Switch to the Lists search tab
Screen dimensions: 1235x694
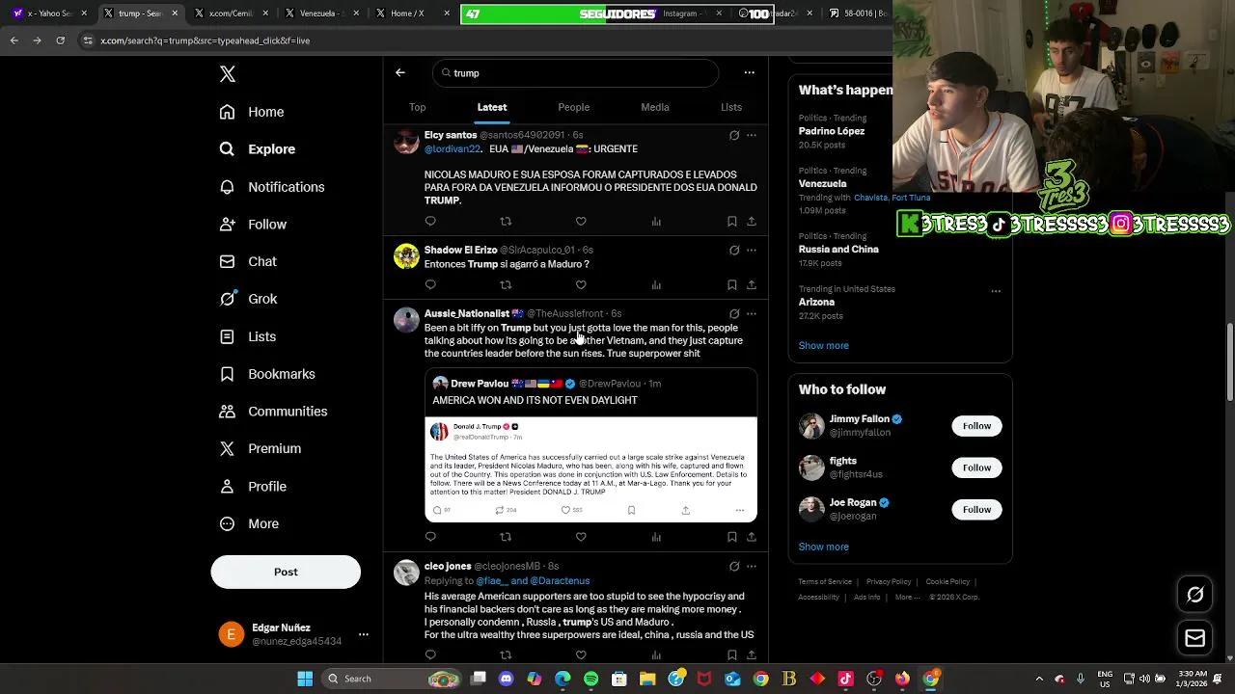731,107
